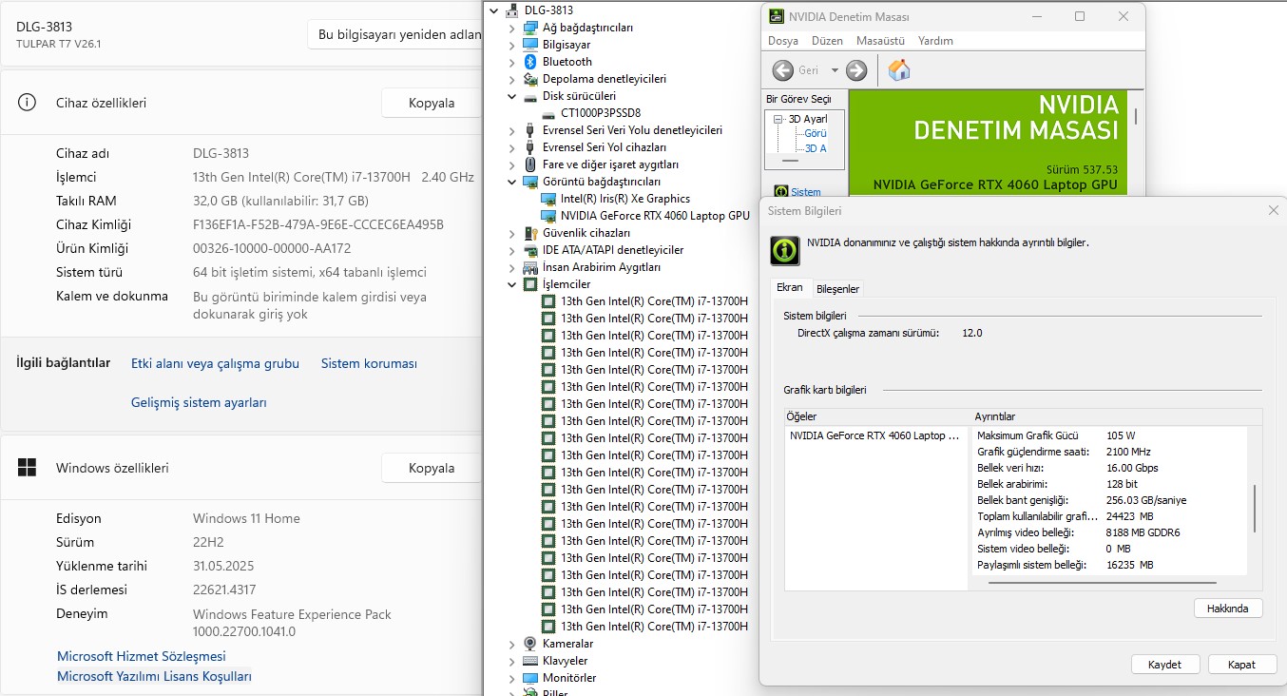This screenshot has width=1287, height=696.
Task: Open the back history dropdown arrow
Action: tap(835, 69)
